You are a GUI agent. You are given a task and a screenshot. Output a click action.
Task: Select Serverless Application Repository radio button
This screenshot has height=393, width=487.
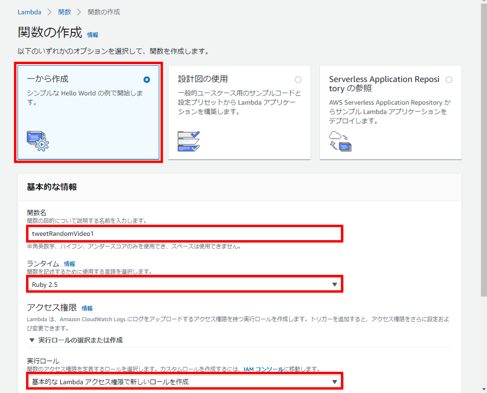tap(449, 80)
